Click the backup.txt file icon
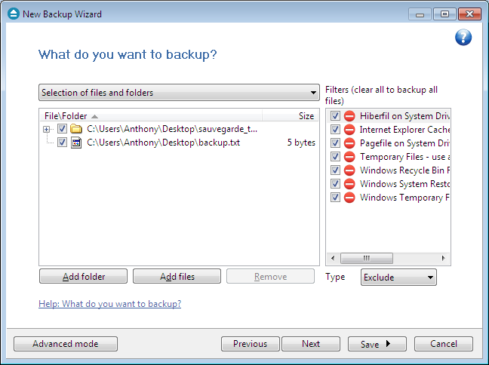The width and height of the screenshot is (489, 365). [76, 143]
